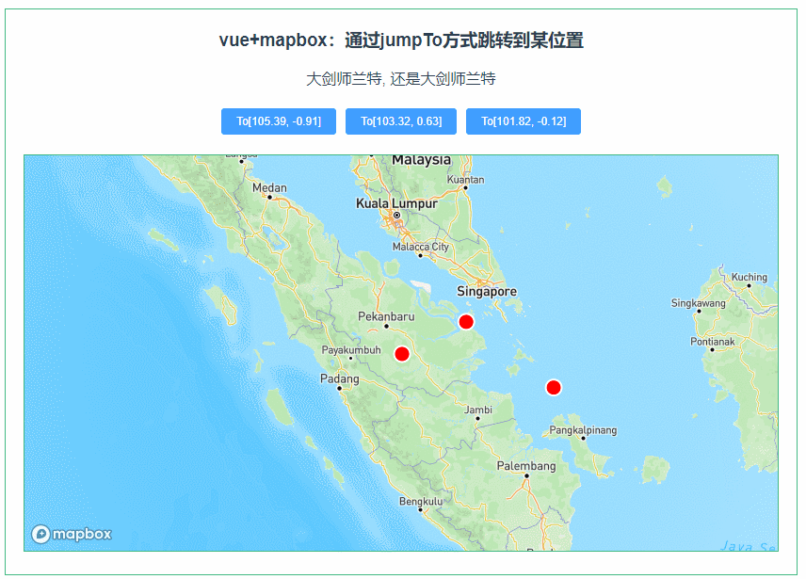Click the page title vue+mapbox heading
The height and width of the screenshot is (579, 806).
[401, 40]
